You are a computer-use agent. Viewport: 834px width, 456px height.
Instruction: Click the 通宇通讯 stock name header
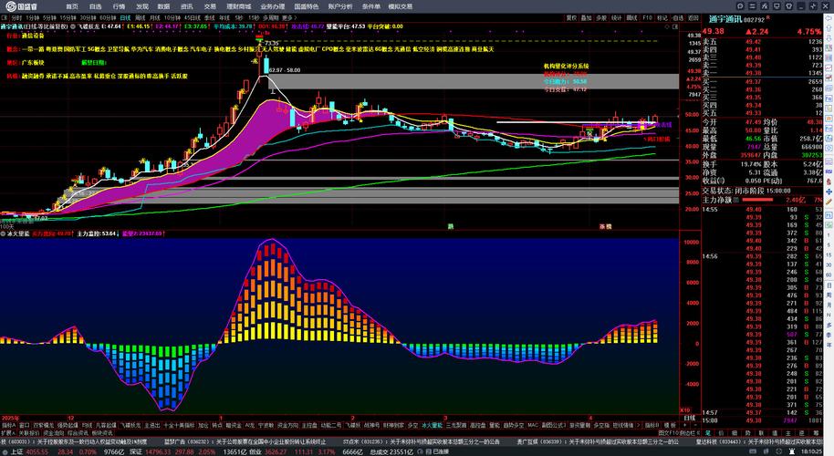pyautogui.click(x=725, y=19)
